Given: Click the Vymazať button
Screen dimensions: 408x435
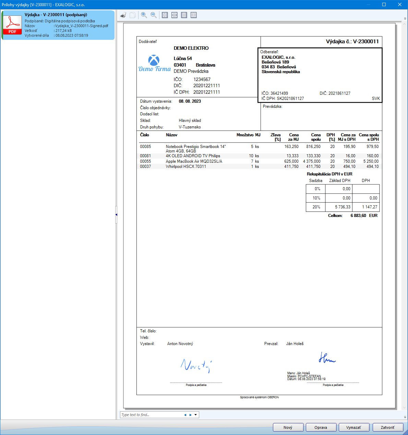Looking at the screenshot, I should click(354, 427).
